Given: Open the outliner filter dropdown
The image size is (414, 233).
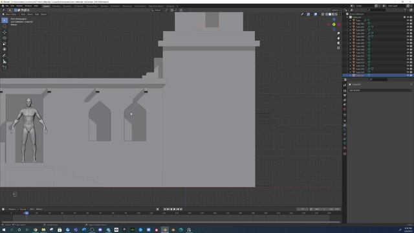Looking at the screenshot, I should (x=406, y=10).
